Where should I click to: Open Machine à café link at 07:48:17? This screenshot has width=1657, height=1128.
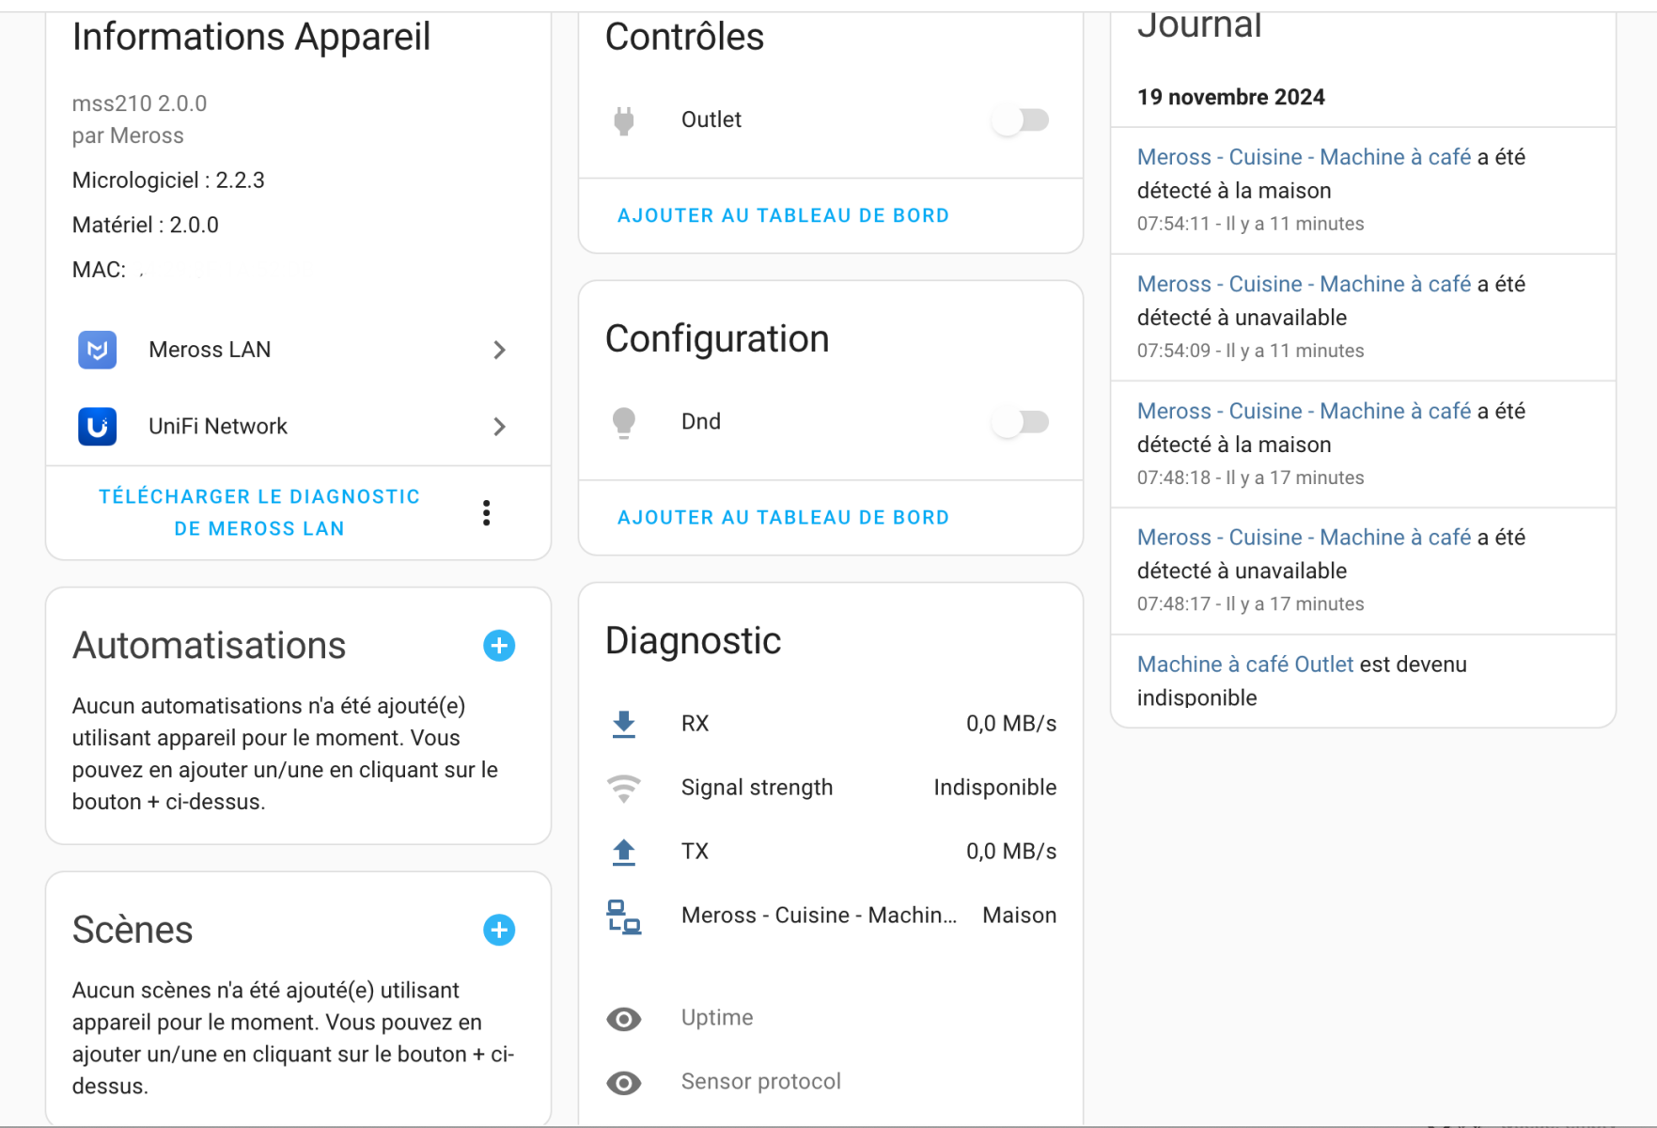[1304, 537]
